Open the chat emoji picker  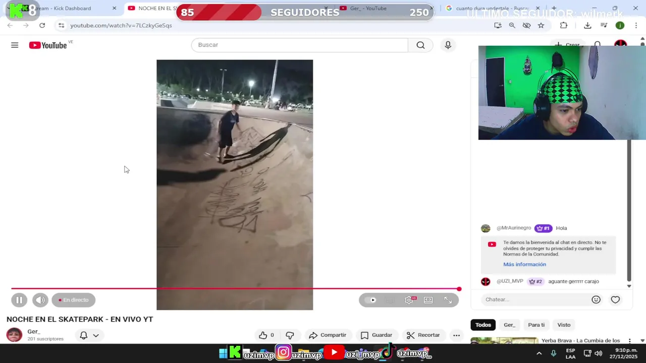click(596, 299)
